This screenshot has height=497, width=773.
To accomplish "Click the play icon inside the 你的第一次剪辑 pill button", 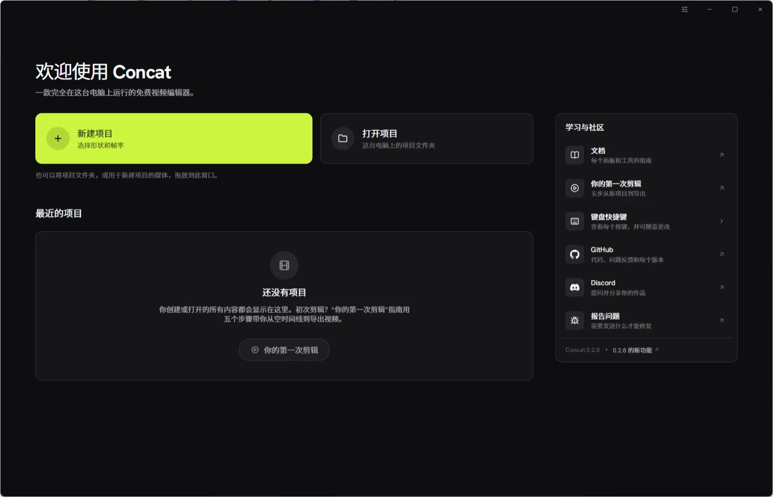I will (255, 350).
